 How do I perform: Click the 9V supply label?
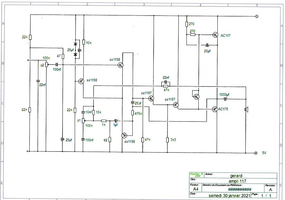tap(264, 153)
